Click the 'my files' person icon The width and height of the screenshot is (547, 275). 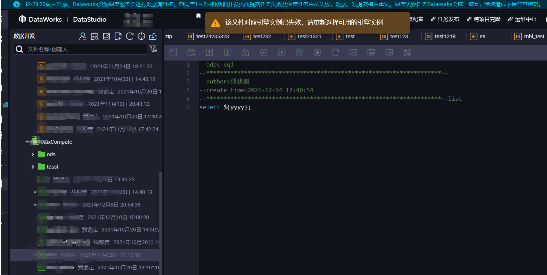(x=83, y=36)
